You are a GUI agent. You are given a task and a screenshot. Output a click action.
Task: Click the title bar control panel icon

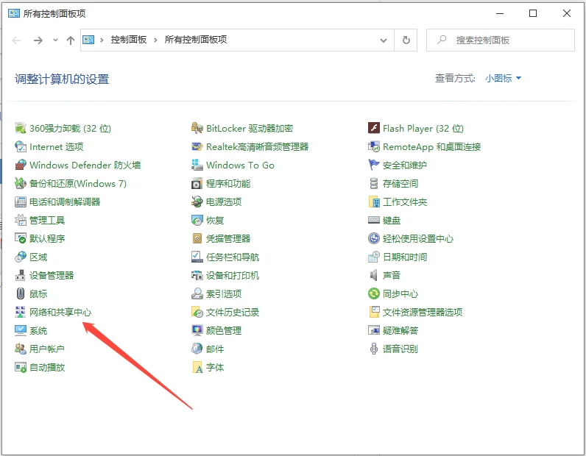point(14,13)
